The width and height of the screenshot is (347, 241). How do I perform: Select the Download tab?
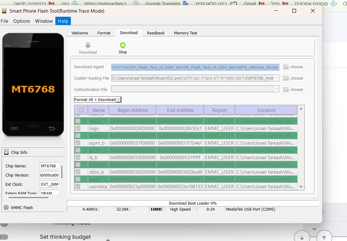(x=129, y=33)
